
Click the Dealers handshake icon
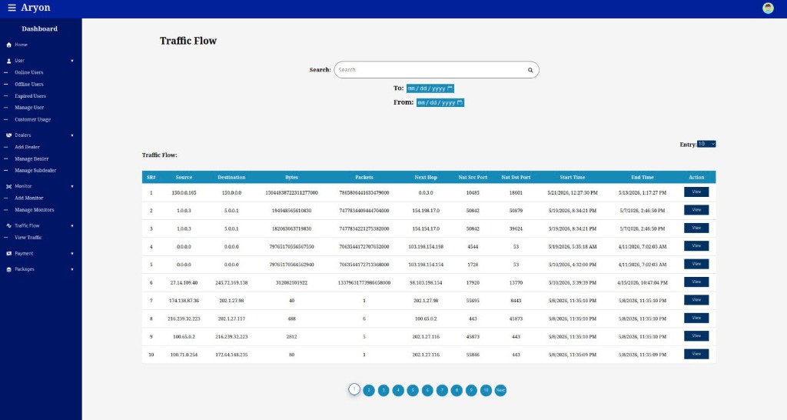8,135
